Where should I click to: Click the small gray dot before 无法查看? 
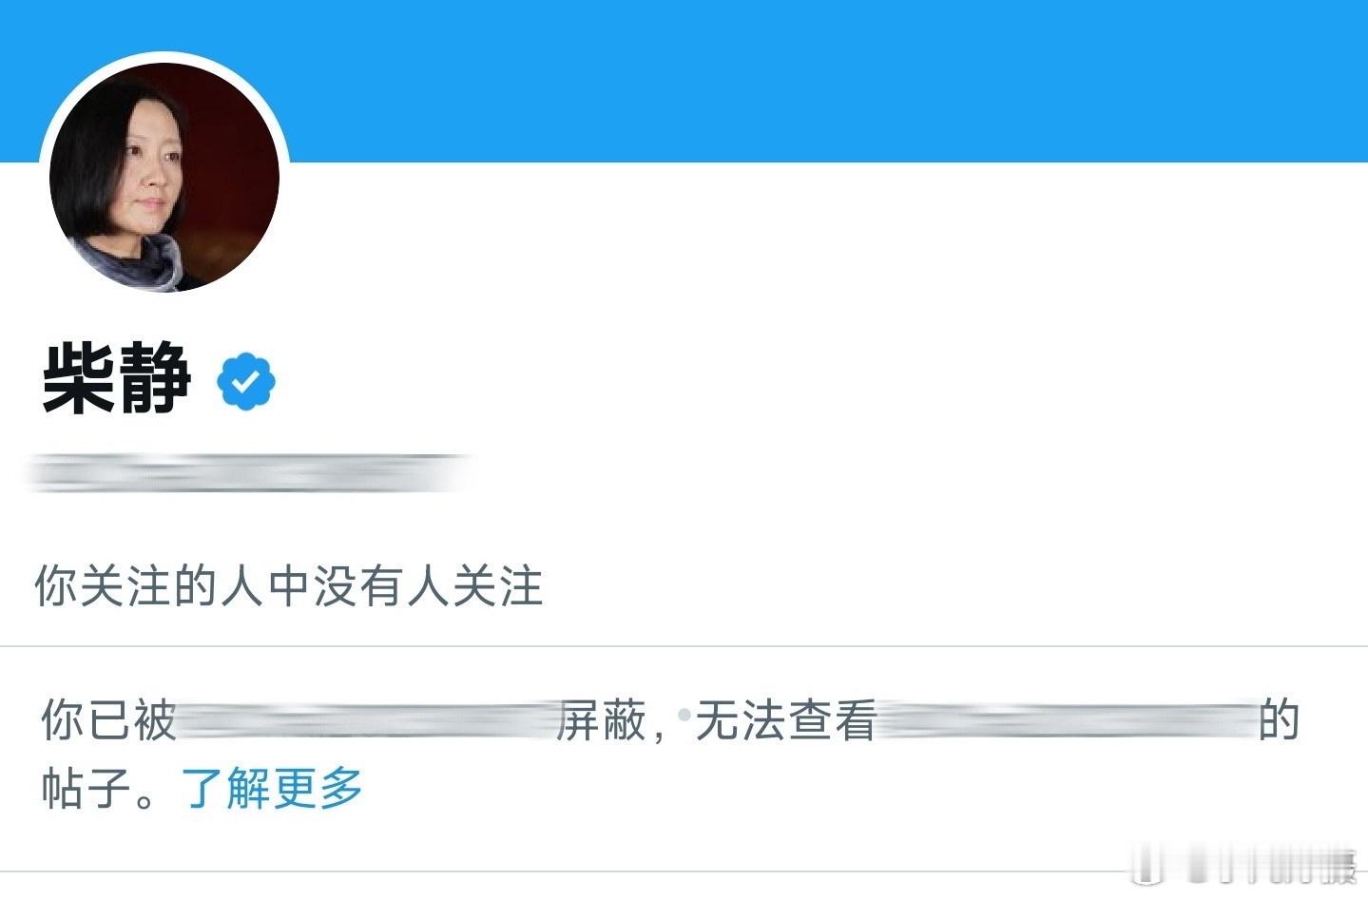click(x=684, y=712)
